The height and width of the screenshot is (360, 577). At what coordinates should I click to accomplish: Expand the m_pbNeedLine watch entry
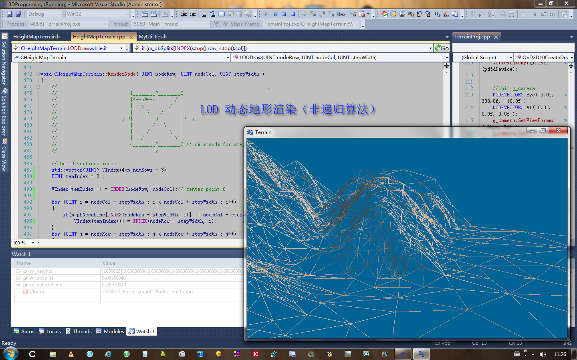tap(18, 285)
